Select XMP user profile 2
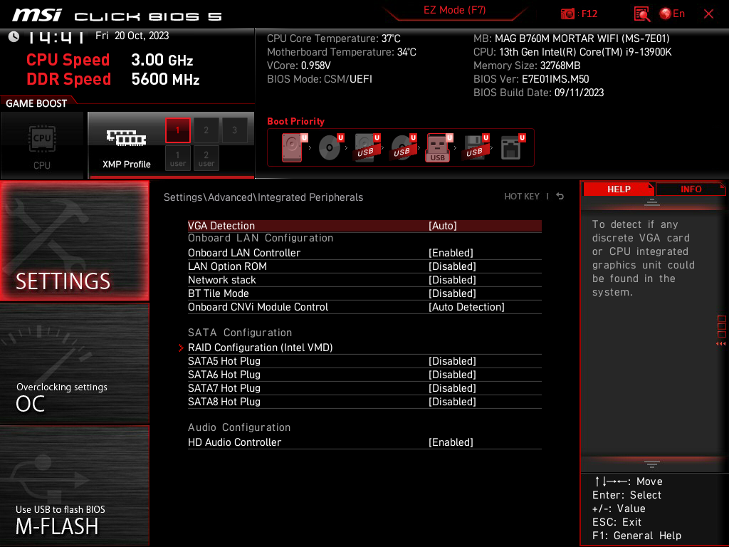The image size is (729, 547). pos(206,158)
